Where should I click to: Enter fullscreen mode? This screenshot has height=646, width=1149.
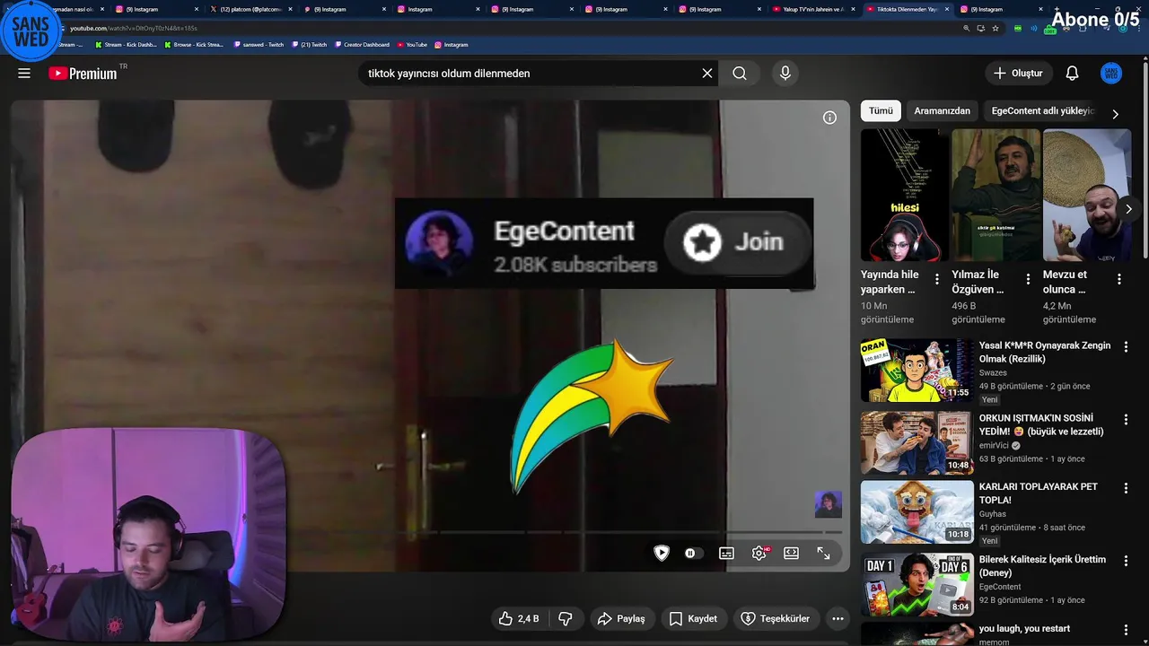823,554
